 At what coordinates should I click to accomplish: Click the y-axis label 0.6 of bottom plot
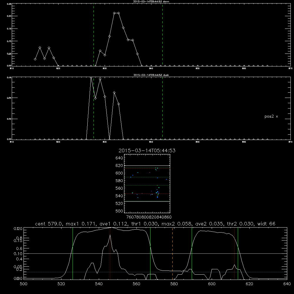[20, 248]
